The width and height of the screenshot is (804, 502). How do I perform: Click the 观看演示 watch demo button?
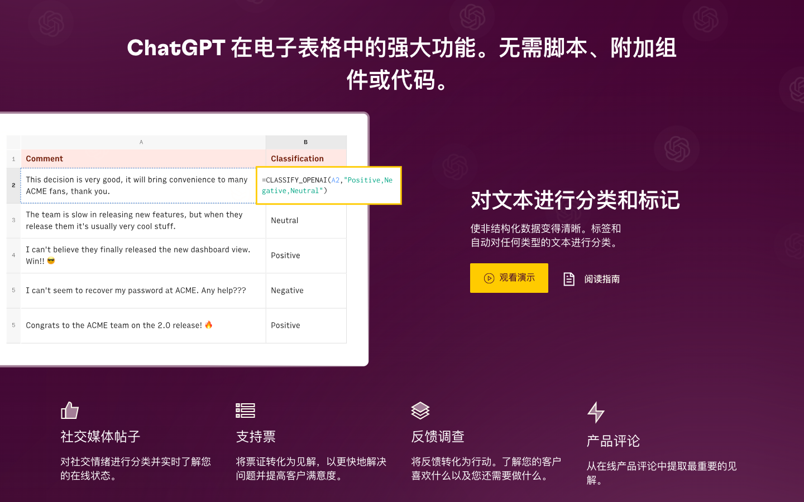pyautogui.click(x=509, y=278)
